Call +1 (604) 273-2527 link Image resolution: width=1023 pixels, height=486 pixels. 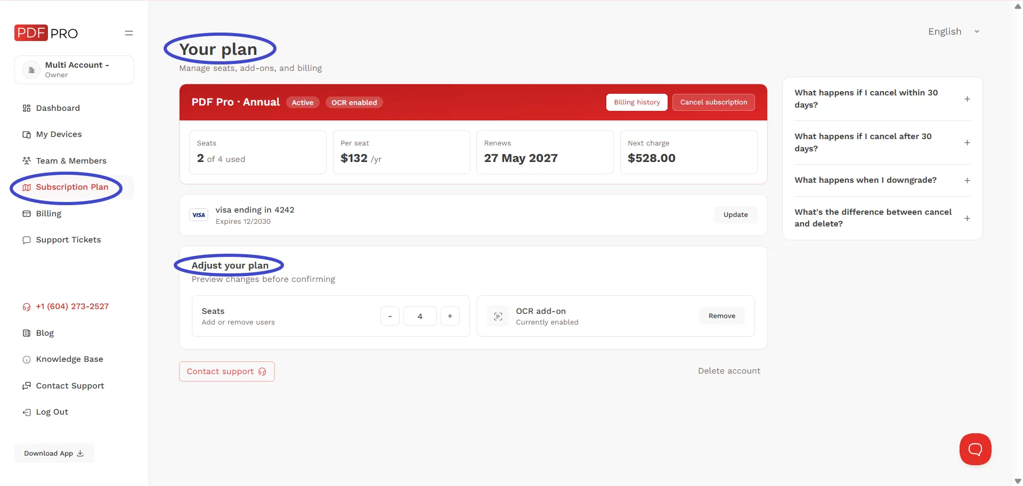click(x=72, y=306)
